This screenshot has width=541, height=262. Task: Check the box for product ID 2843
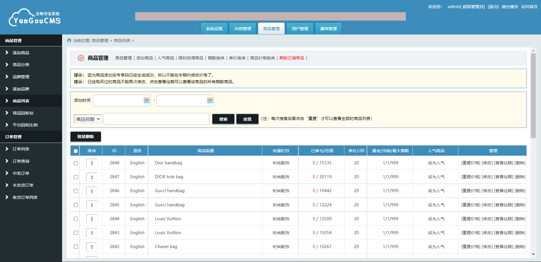[76, 233]
